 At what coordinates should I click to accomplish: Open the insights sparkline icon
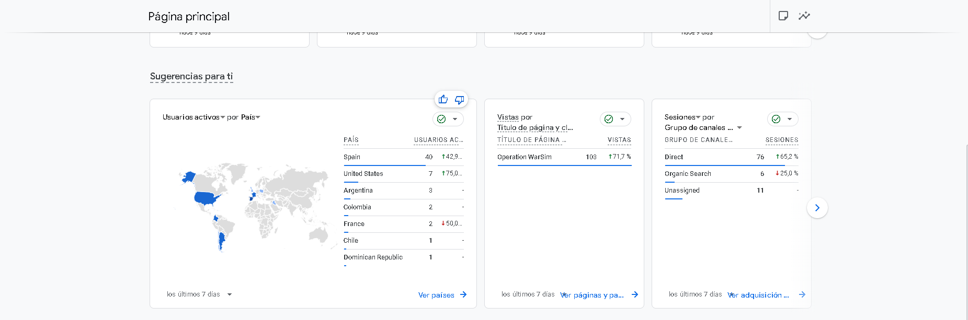pos(804,16)
